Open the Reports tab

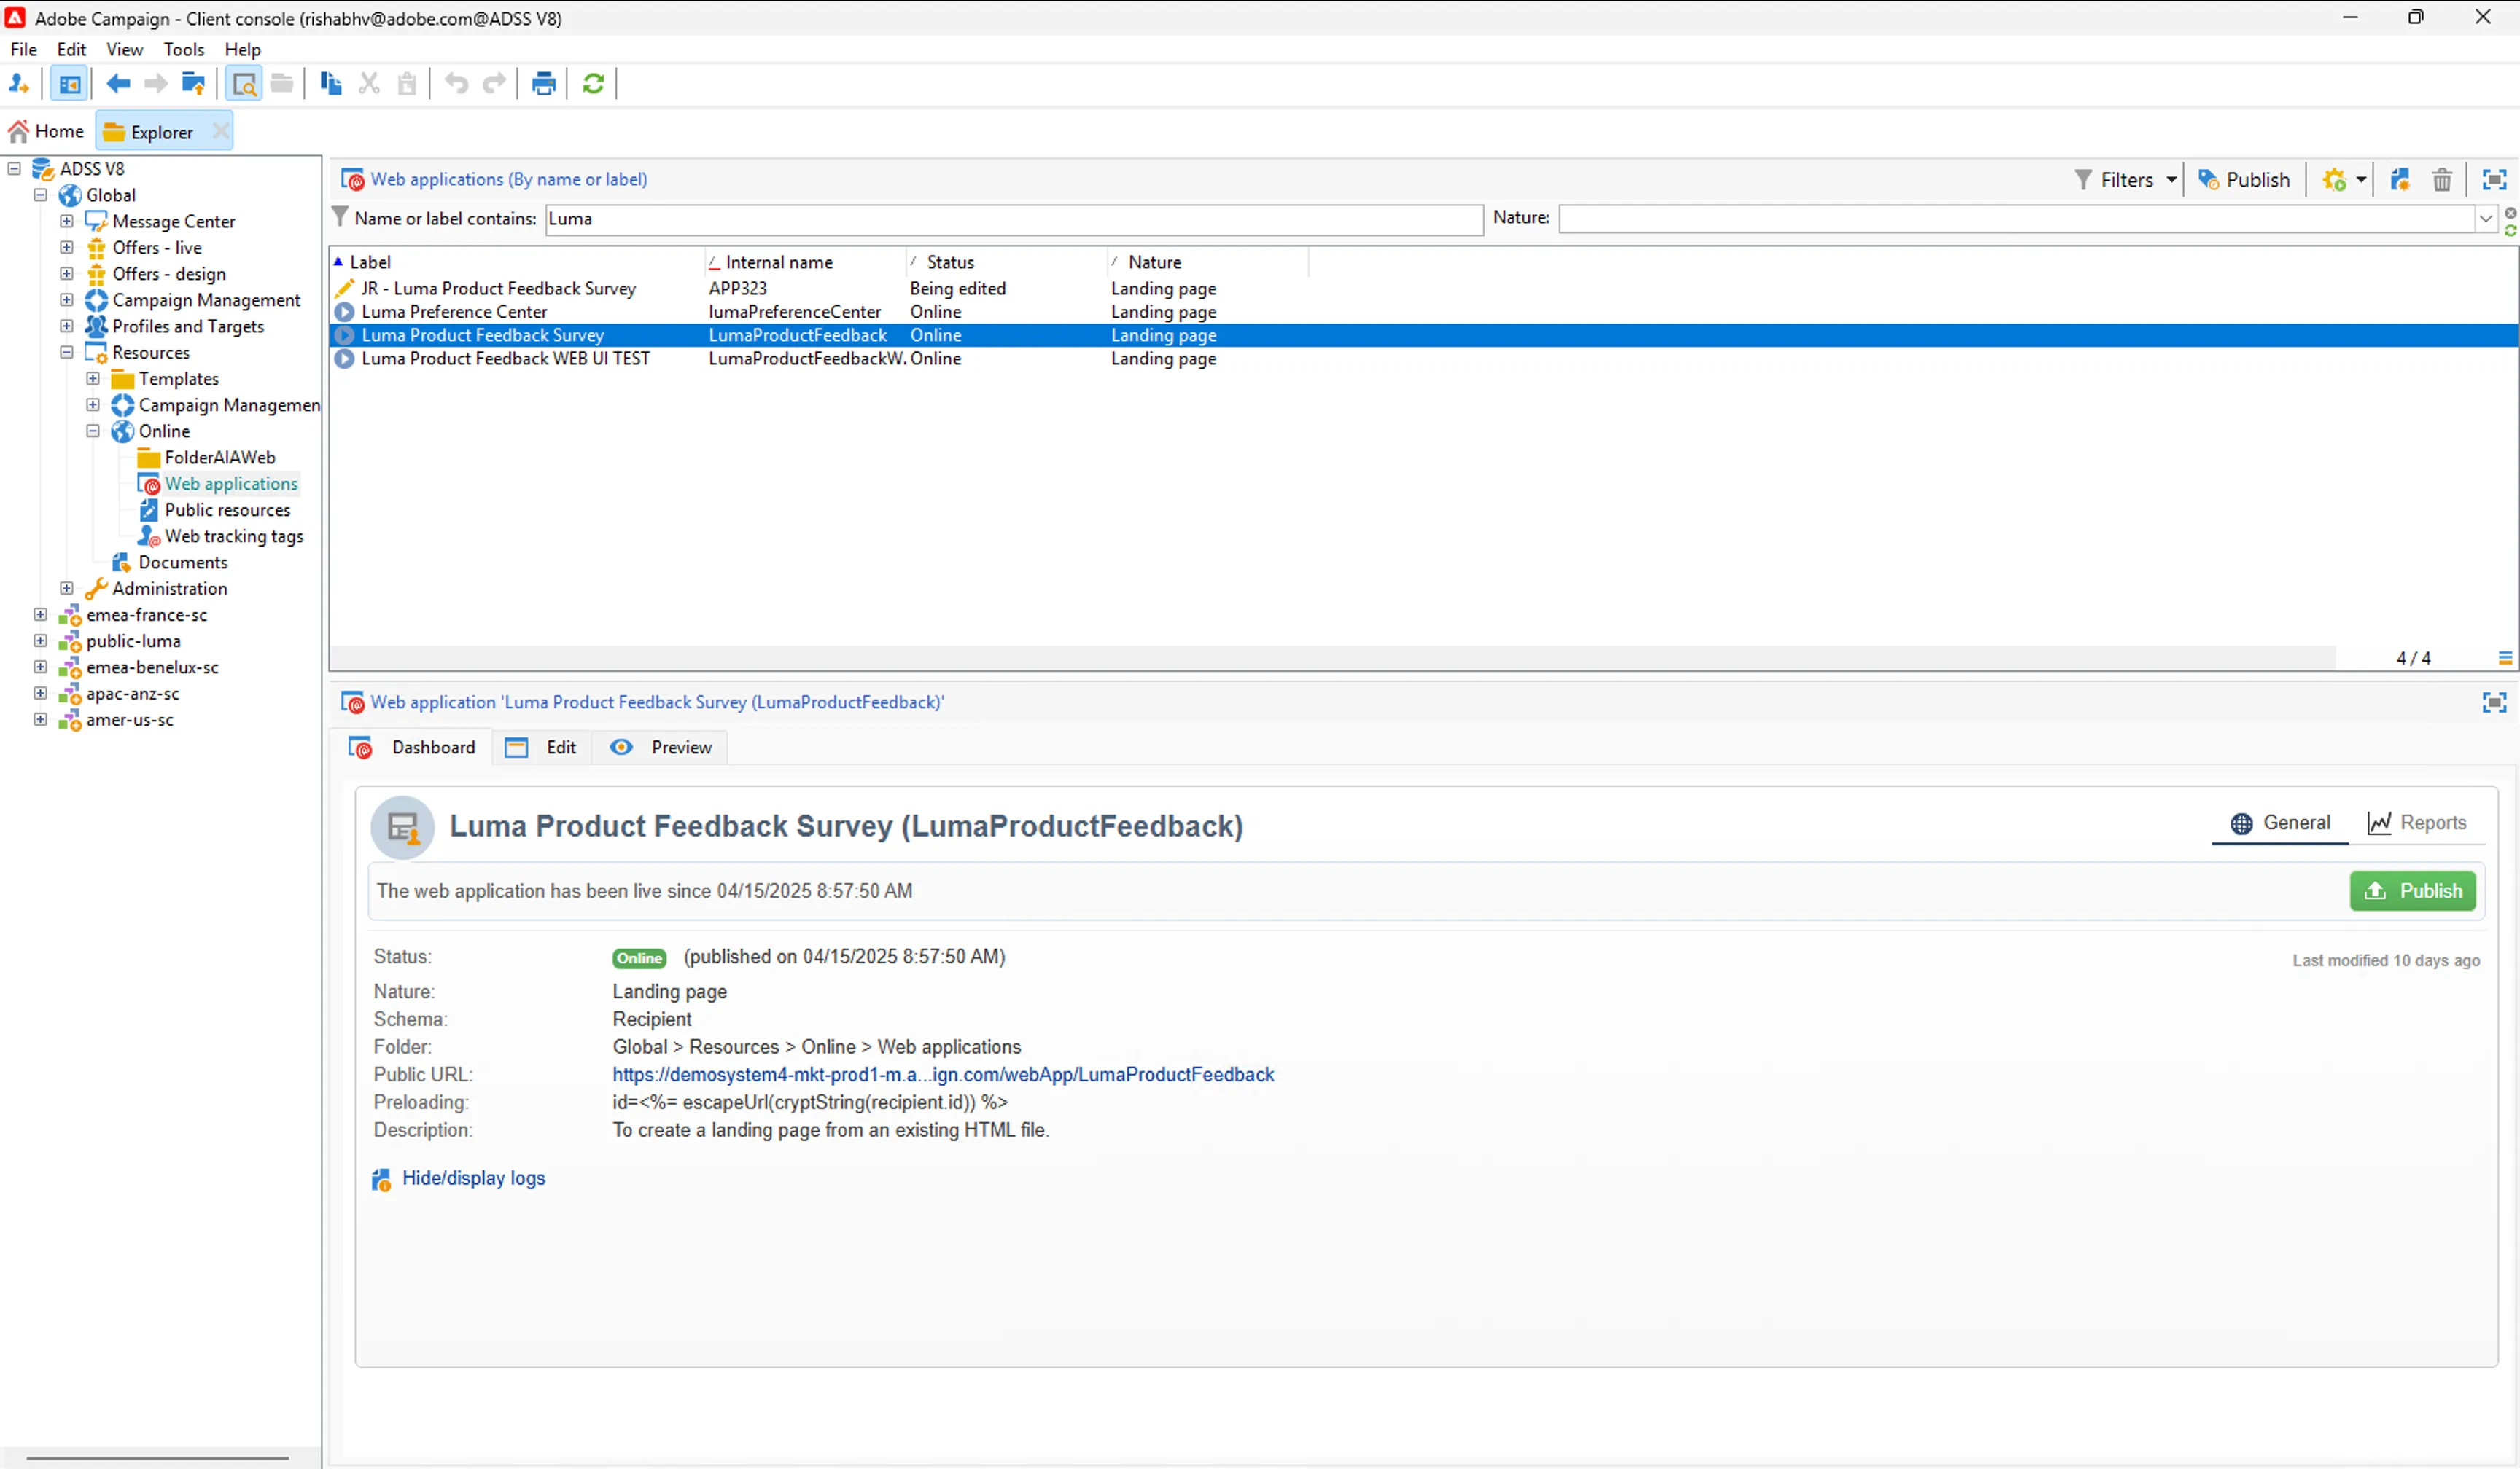tap(2417, 823)
